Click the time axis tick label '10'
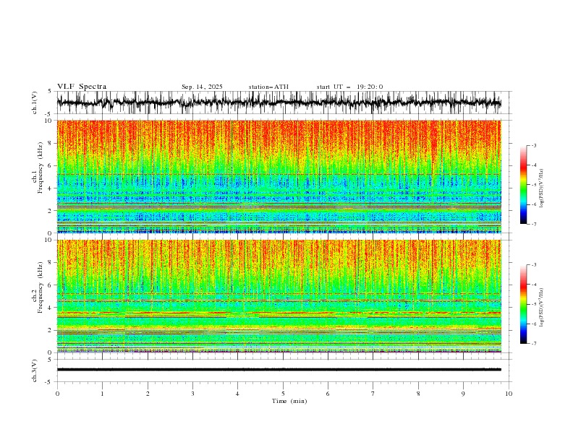 [509, 394]
